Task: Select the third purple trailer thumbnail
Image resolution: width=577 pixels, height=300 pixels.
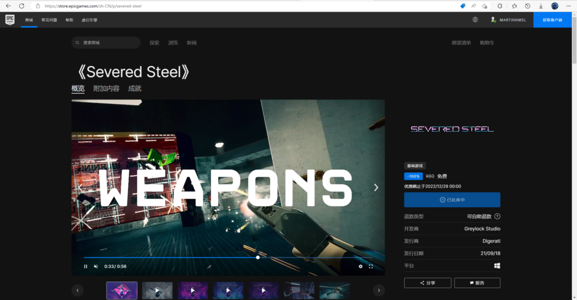Action: (x=193, y=290)
